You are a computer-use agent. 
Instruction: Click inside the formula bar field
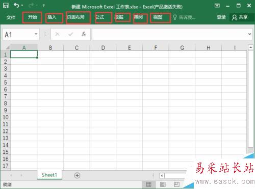[x=169, y=34]
